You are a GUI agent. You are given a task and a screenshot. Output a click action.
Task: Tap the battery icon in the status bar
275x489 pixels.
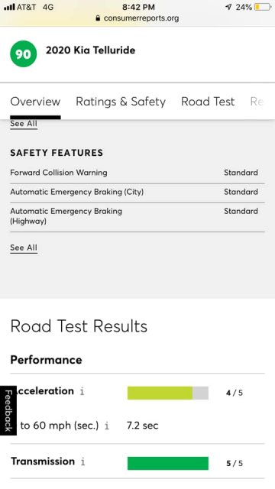click(x=262, y=7)
